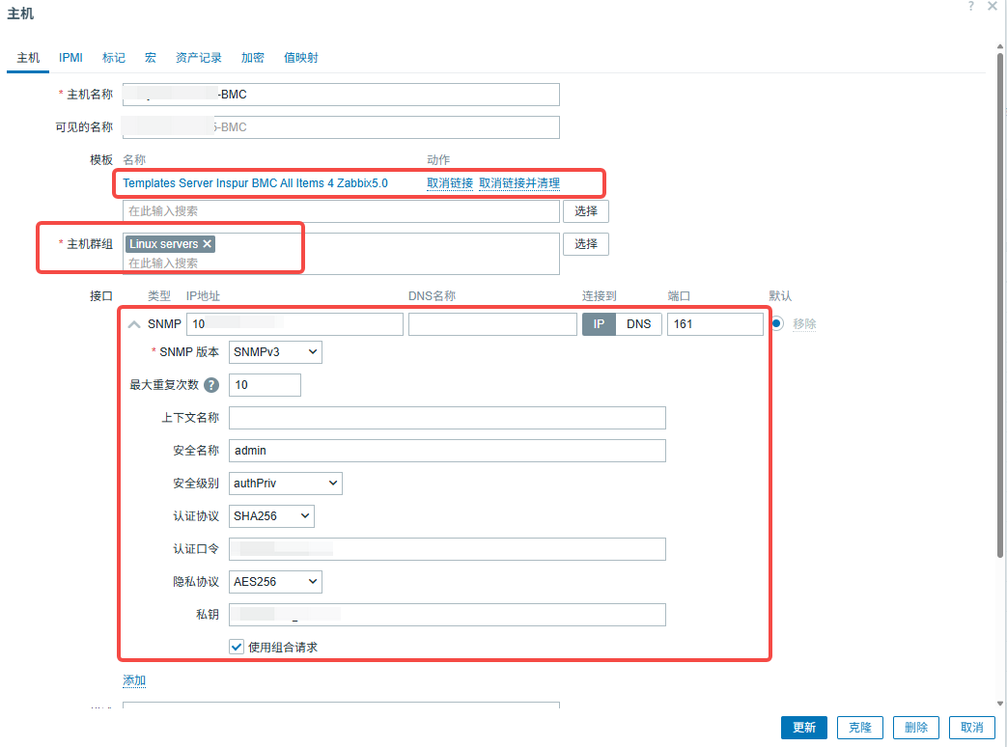Open the SNMP 版本 dropdown
The height and width of the screenshot is (747, 1007).
coord(275,352)
